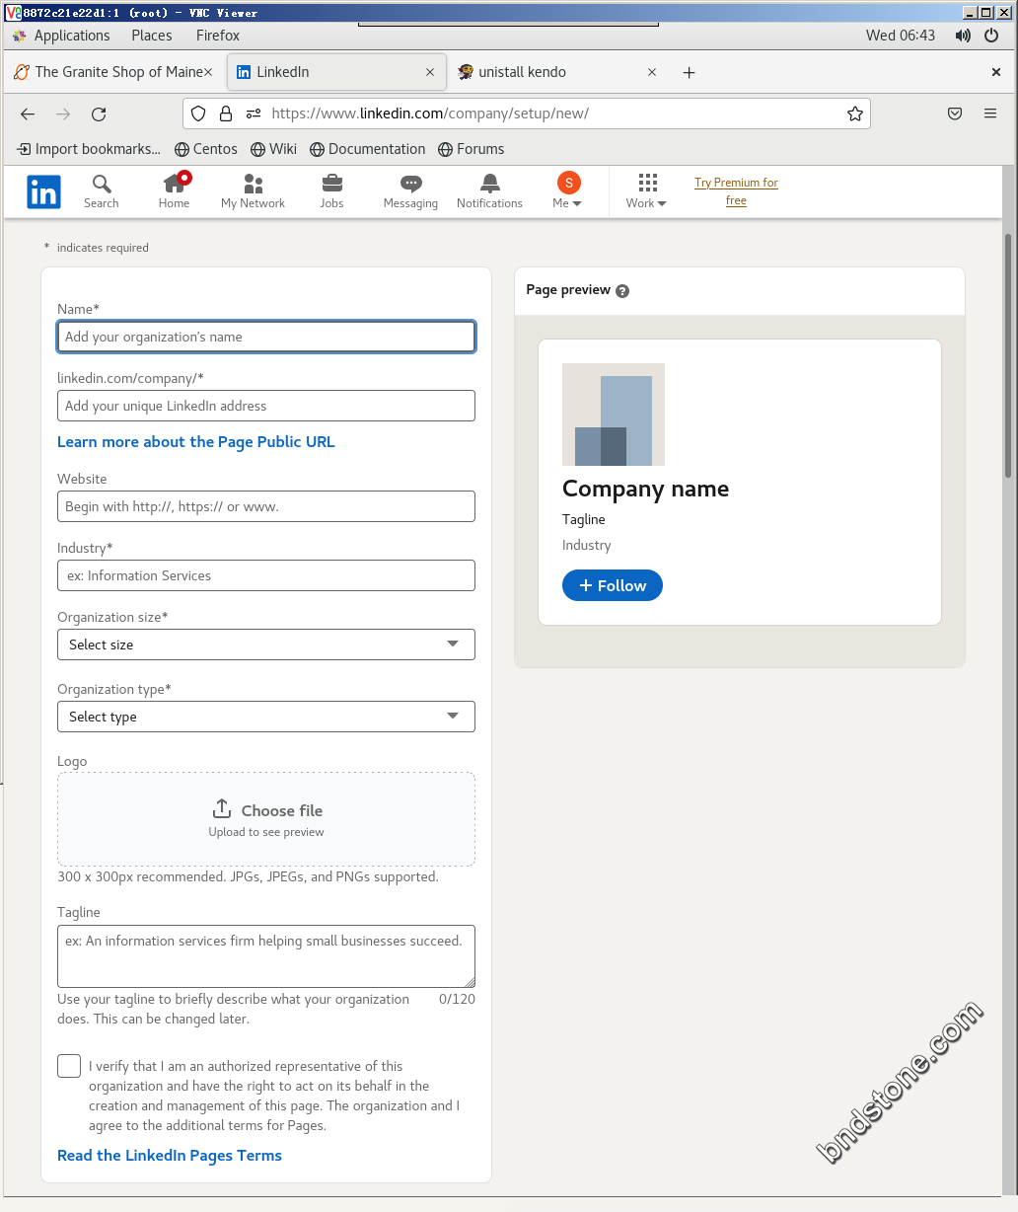
Task: Open the Messaging icon
Action: 410,184
